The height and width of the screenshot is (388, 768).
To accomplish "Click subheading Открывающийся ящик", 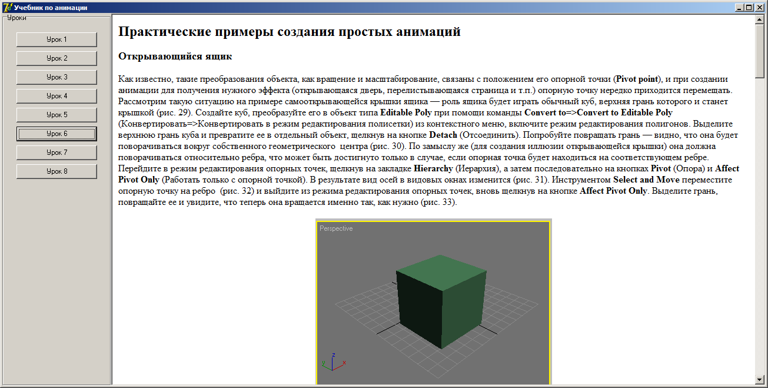I will (x=175, y=57).
